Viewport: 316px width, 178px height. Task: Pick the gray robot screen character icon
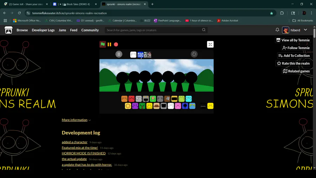click(x=146, y=99)
